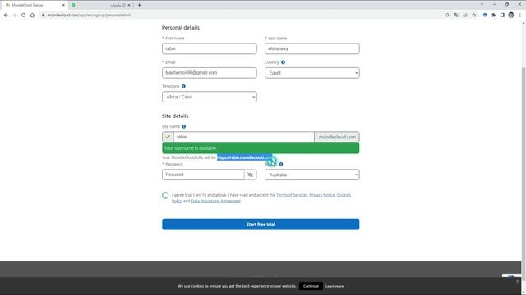Open the tab search chevron
The height and width of the screenshot is (295, 526).
(482, 5)
